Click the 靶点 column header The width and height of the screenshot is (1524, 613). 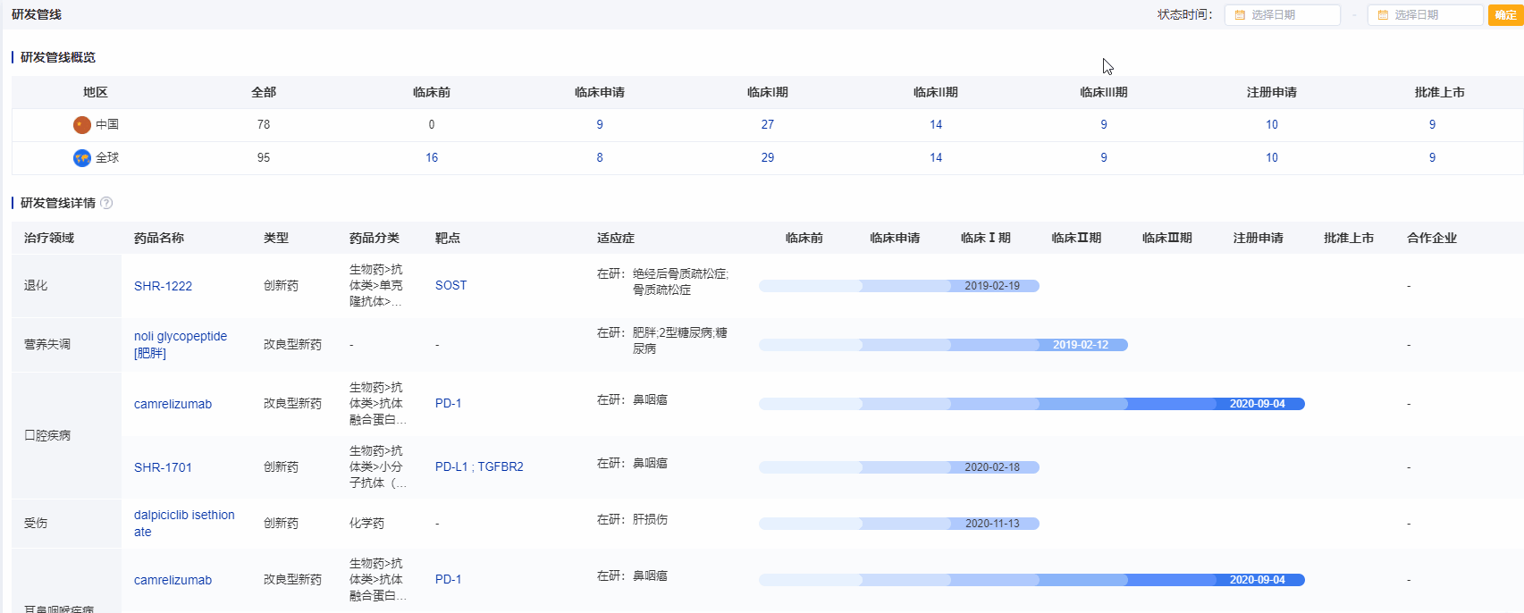tap(448, 239)
